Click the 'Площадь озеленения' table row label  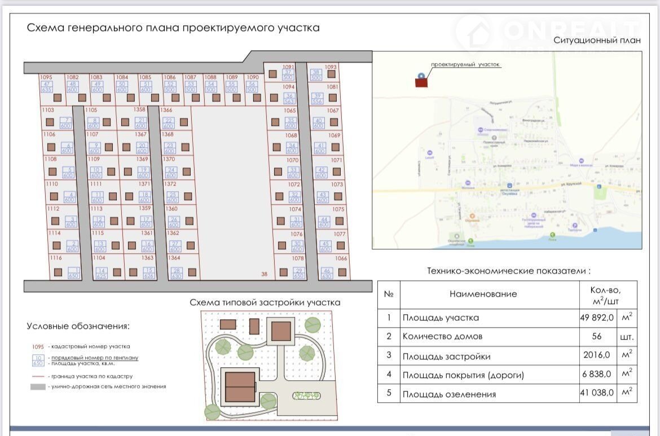point(449,394)
